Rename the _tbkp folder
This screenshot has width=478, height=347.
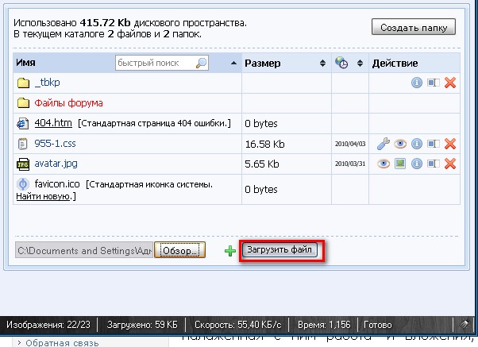434,83
